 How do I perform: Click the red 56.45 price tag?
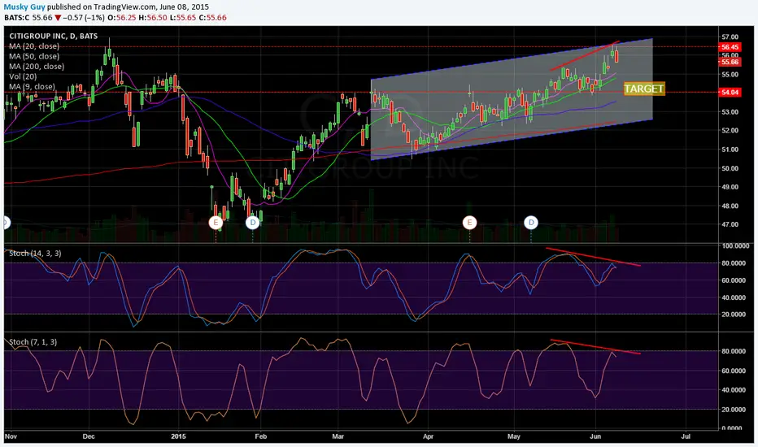coord(730,47)
